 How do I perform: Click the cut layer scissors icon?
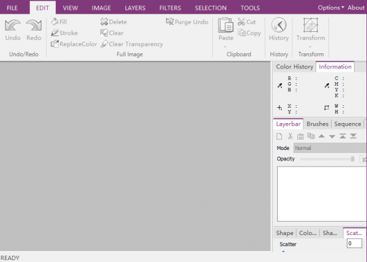point(290,137)
